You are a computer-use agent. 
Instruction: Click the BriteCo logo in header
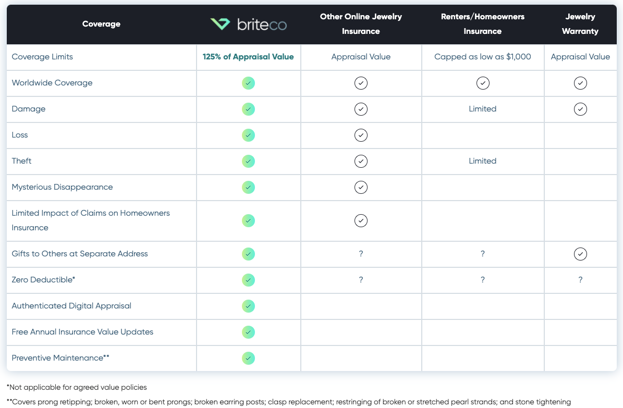pos(248,24)
